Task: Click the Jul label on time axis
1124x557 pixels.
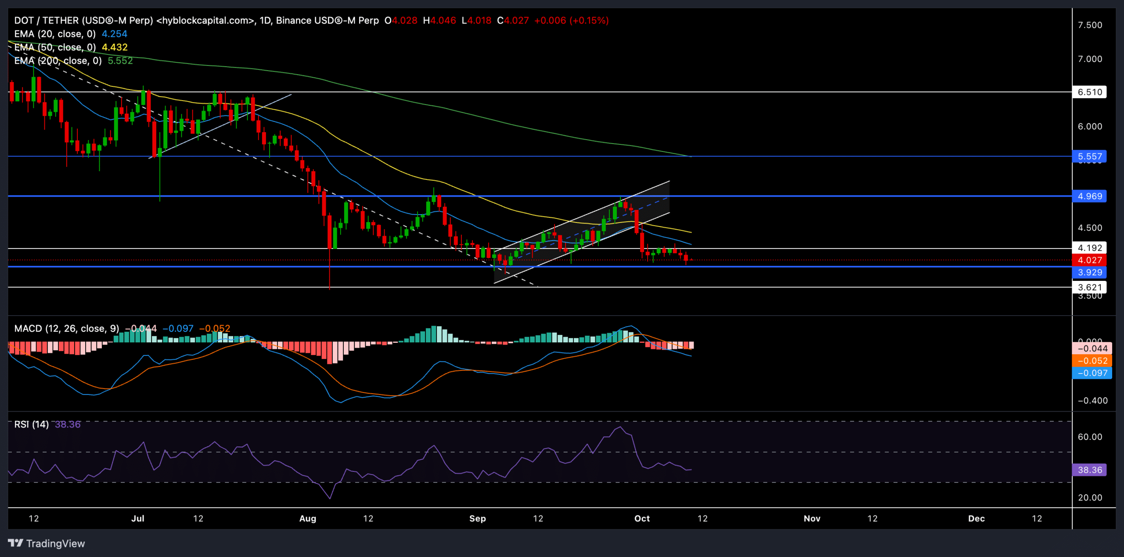Action: pyautogui.click(x=138, y=518)
